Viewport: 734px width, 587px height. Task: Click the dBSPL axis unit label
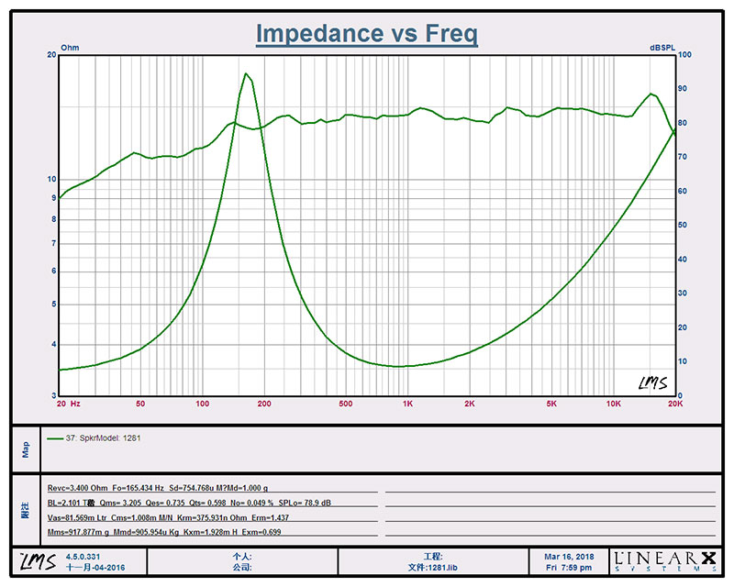(x=662, y=47)
